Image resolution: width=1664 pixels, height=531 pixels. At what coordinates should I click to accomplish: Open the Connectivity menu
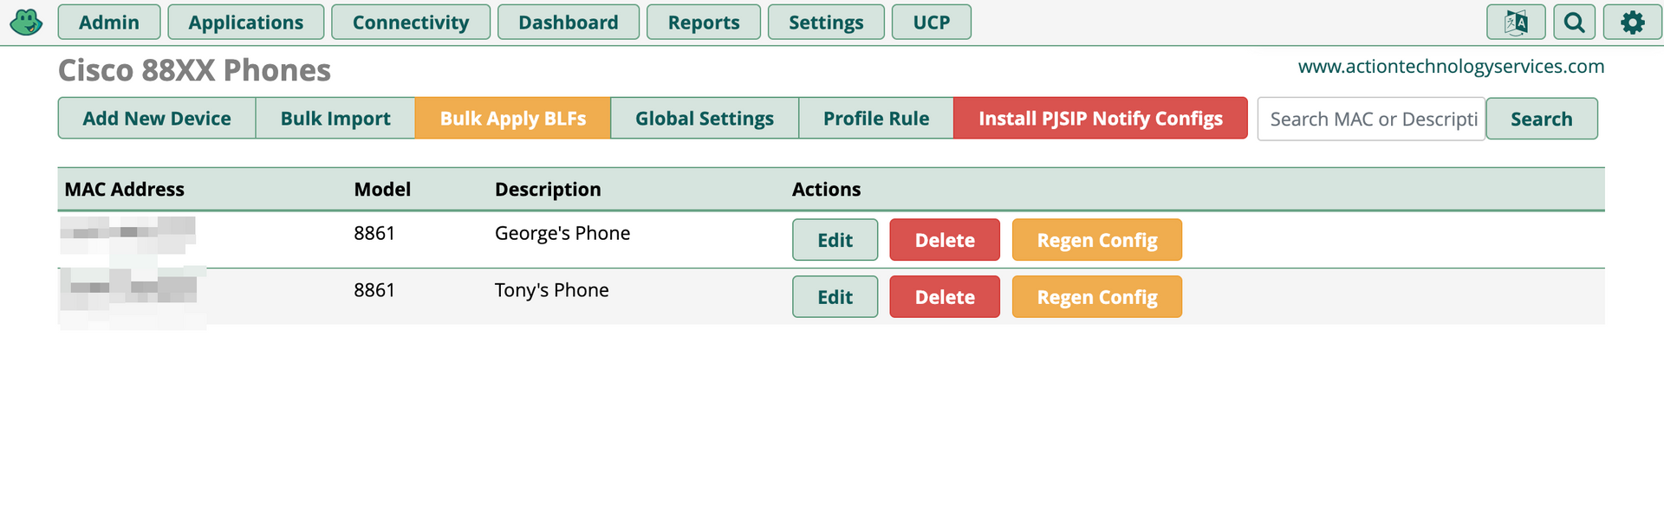(411, 23)
